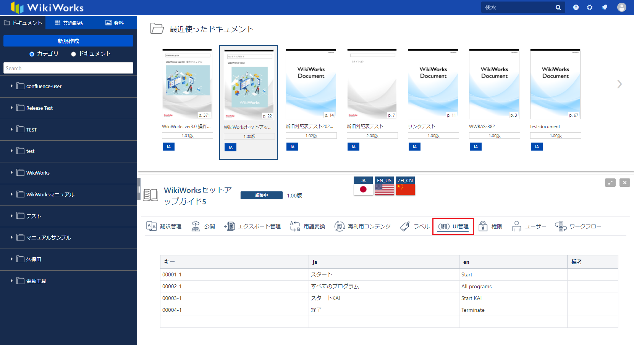Click the sidebar Search input field

pyautogui.click(x=68, y=68)
